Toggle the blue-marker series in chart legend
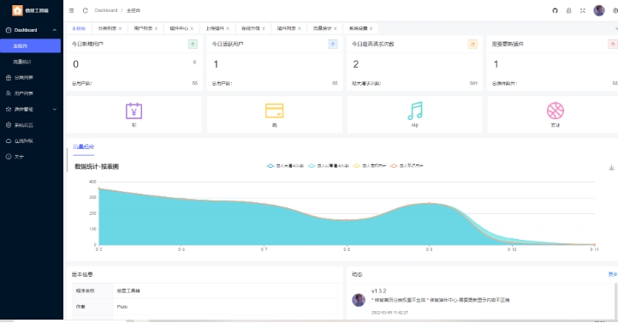Viewport: 618px width, 323px height. pyautogui.click(x=285, y=166)
